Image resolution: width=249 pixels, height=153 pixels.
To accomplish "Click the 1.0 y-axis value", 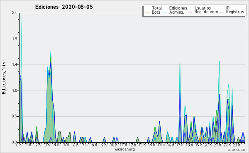I will pos(15,91).
